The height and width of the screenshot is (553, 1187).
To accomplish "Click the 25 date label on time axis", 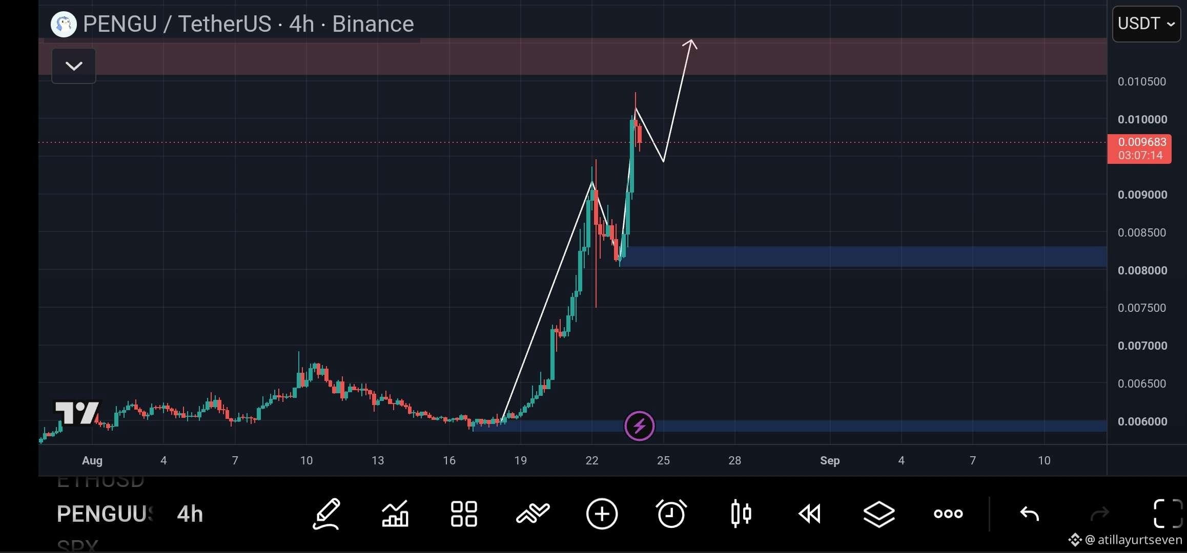I will click(663, 460).
